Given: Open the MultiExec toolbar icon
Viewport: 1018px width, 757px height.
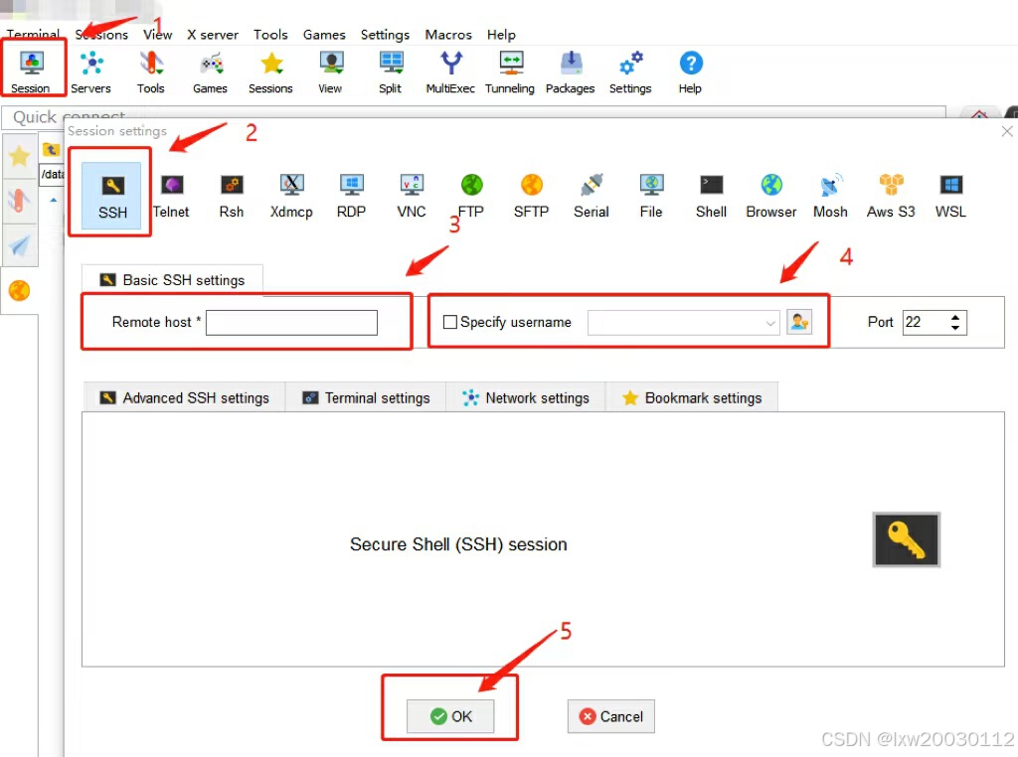Looking at the screenshot, I should click(450, 71).
